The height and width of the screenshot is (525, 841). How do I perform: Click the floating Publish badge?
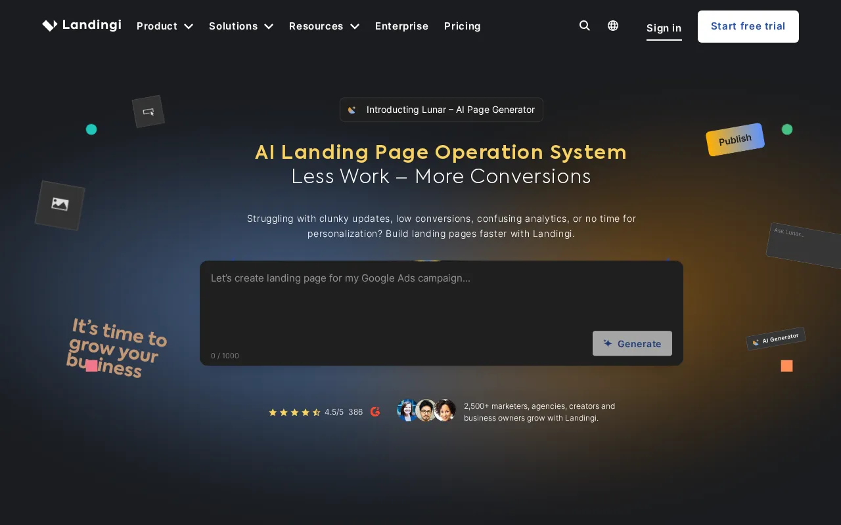click(x=735, y=140)
